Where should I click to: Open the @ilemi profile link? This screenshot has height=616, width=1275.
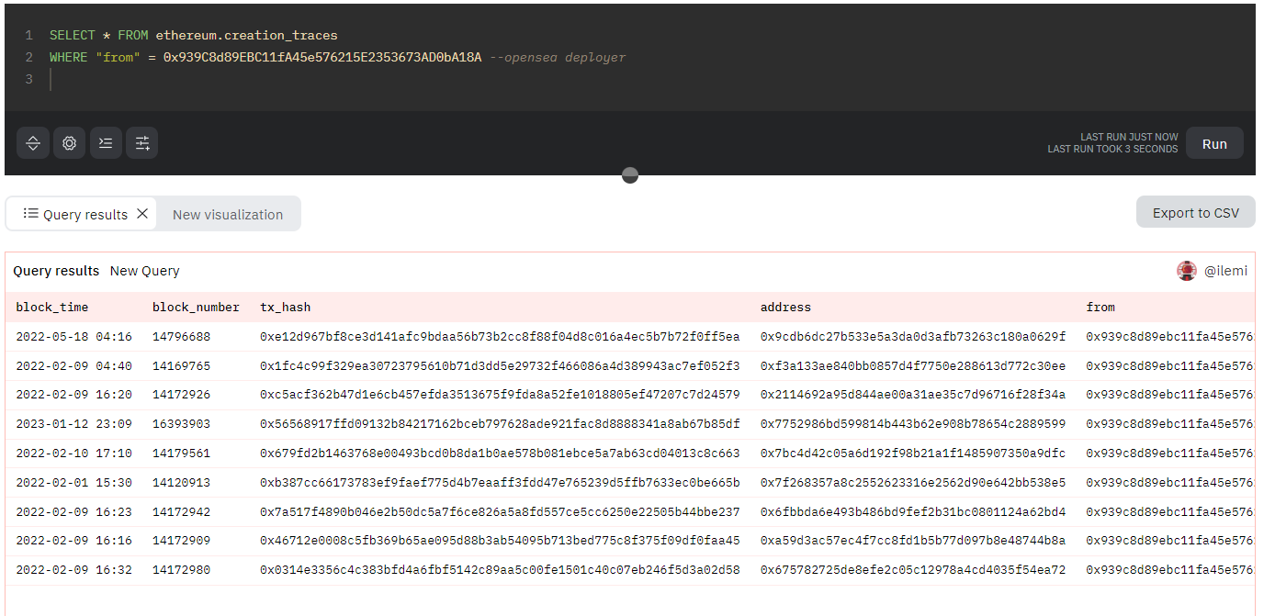click(x=1226, y=271)
